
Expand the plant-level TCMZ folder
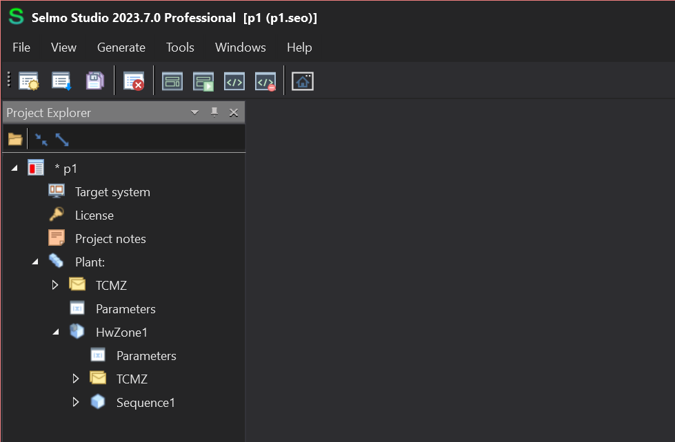54,284
